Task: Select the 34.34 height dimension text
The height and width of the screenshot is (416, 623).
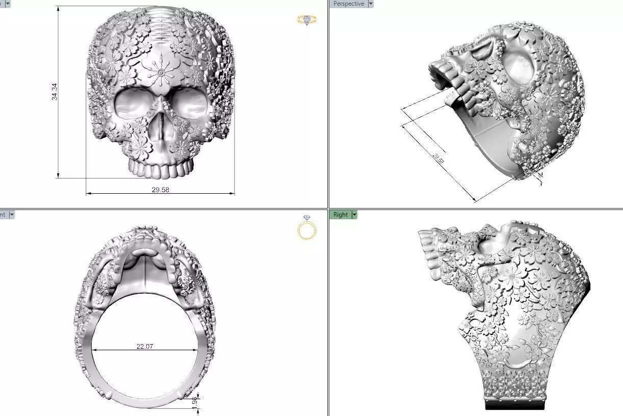Action: point(55,91)
